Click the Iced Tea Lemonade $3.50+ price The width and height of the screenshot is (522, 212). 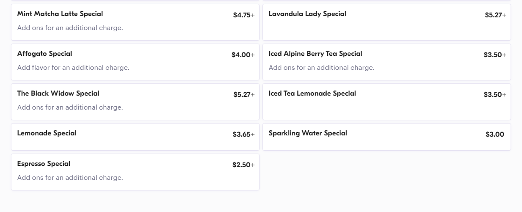[494, 95]
